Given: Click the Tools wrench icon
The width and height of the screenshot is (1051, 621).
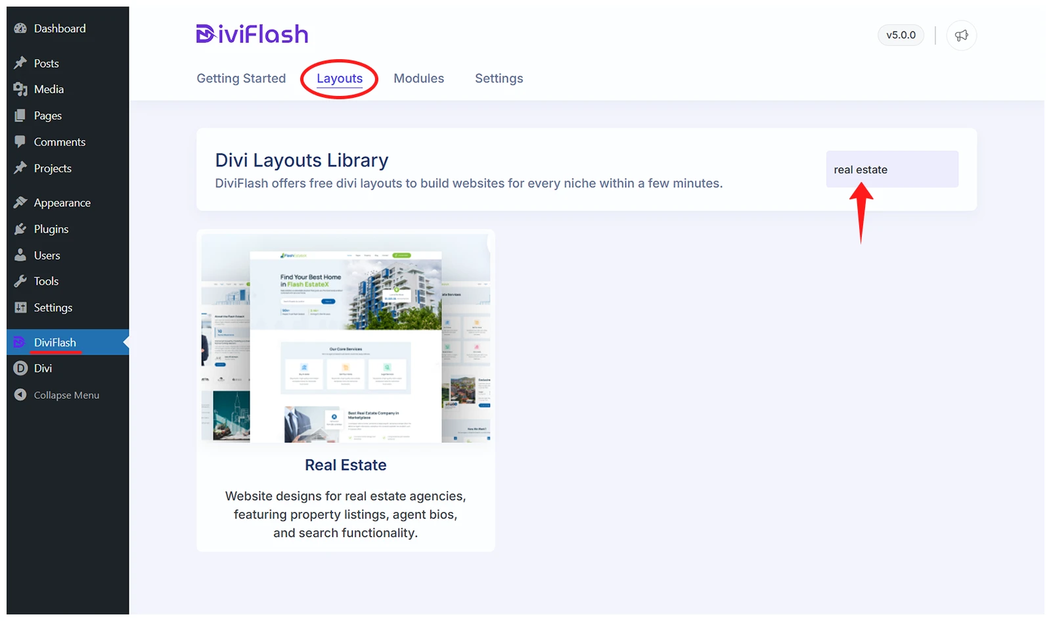Looking at the screenshot, I should tap(20, 281).
